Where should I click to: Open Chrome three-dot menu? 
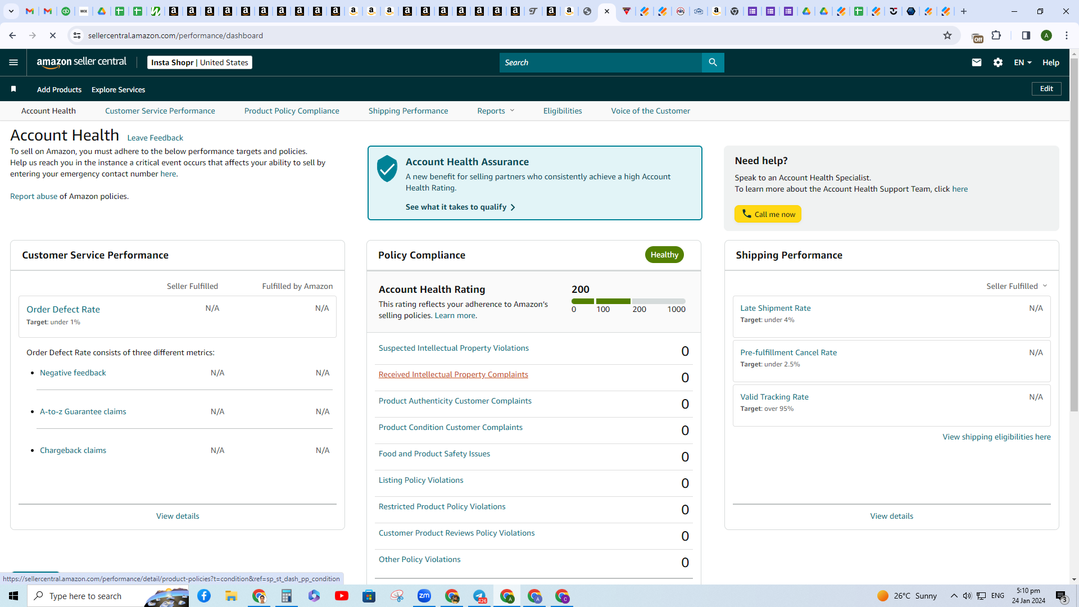[1067, 35]
